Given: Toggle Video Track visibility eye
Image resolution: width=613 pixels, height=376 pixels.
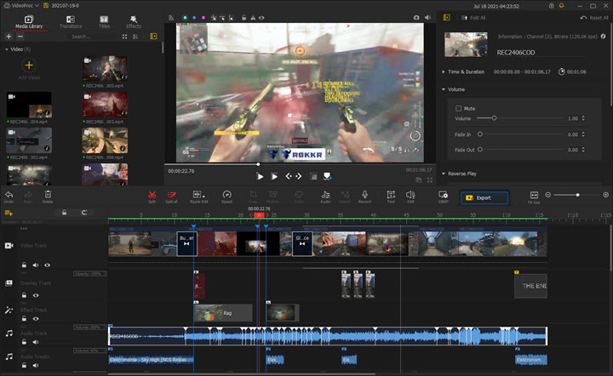Looking at the screenshot, I should click(48, 265).
